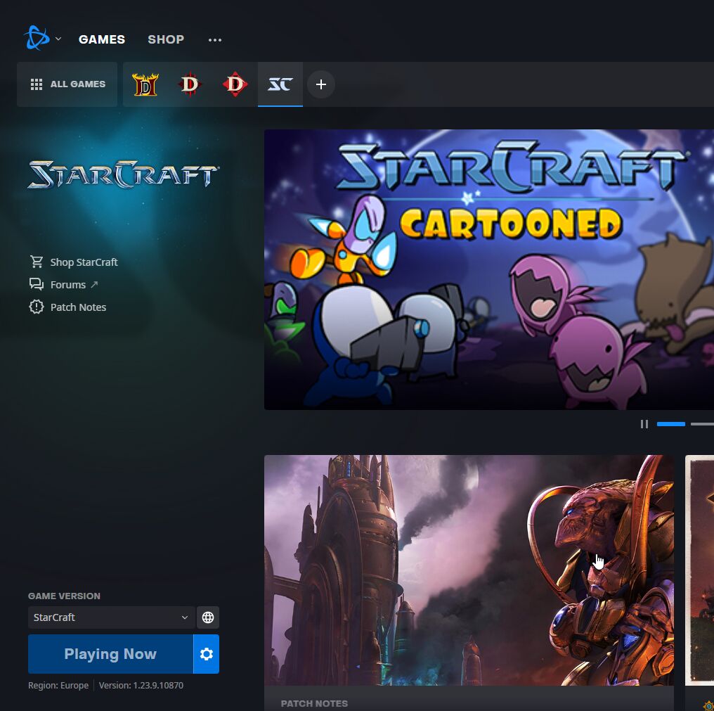This screenshot has height=711, width=714.
Task: Select the first carousel slide indicator
Action: coord(670,424)
